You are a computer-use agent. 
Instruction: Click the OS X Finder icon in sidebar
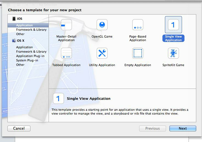(14, 41)
